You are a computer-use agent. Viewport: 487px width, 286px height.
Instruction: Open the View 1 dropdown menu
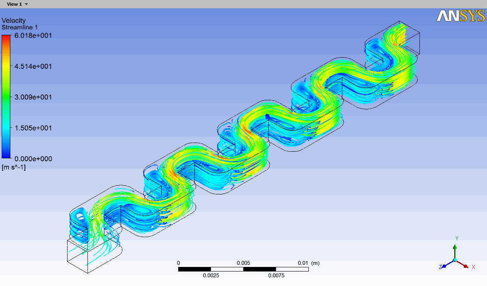click(26, 4)
